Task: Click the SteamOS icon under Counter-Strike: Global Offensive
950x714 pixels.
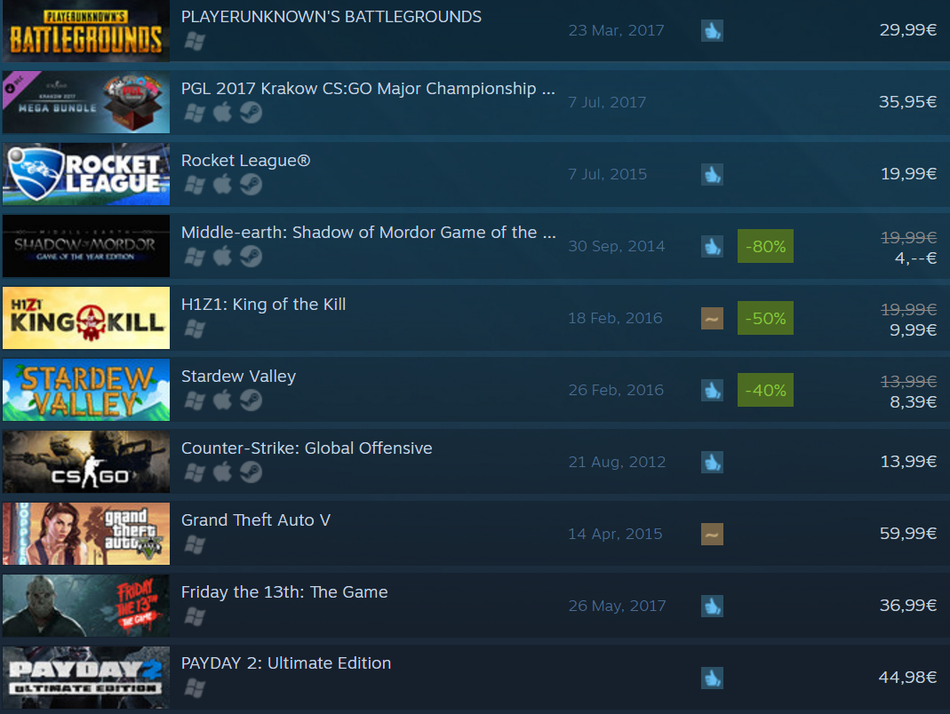Action: [x=251, y=472]
